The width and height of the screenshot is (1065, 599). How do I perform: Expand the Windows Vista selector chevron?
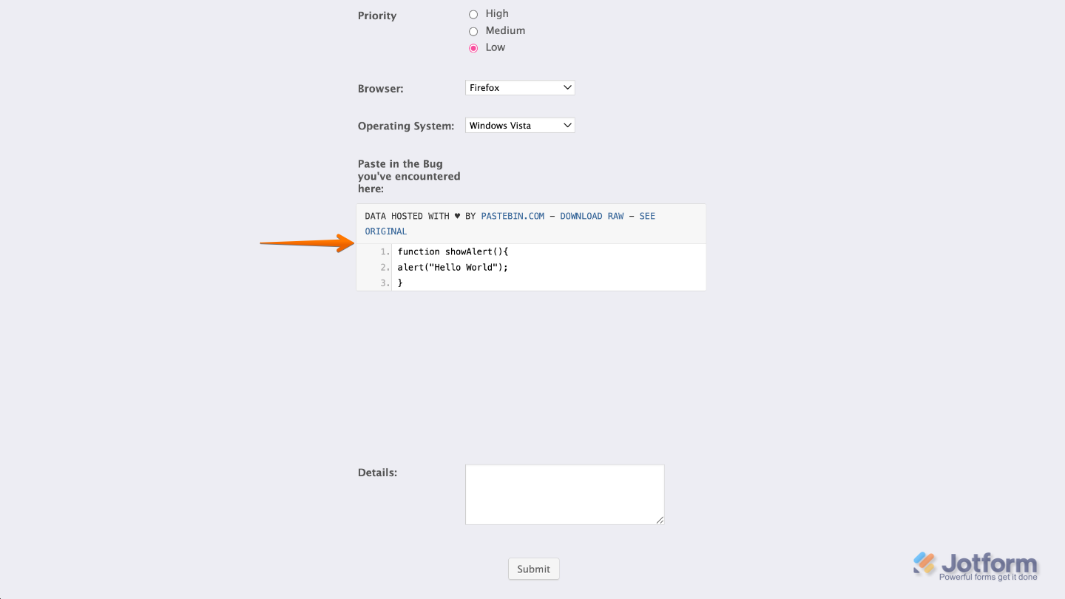[x=567, y=125]
